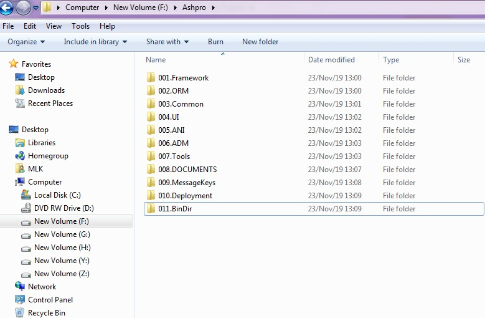The image size is (485, 318).
Task: Click File folder type of 001.Framework row
Action: (x=399, y=78)
